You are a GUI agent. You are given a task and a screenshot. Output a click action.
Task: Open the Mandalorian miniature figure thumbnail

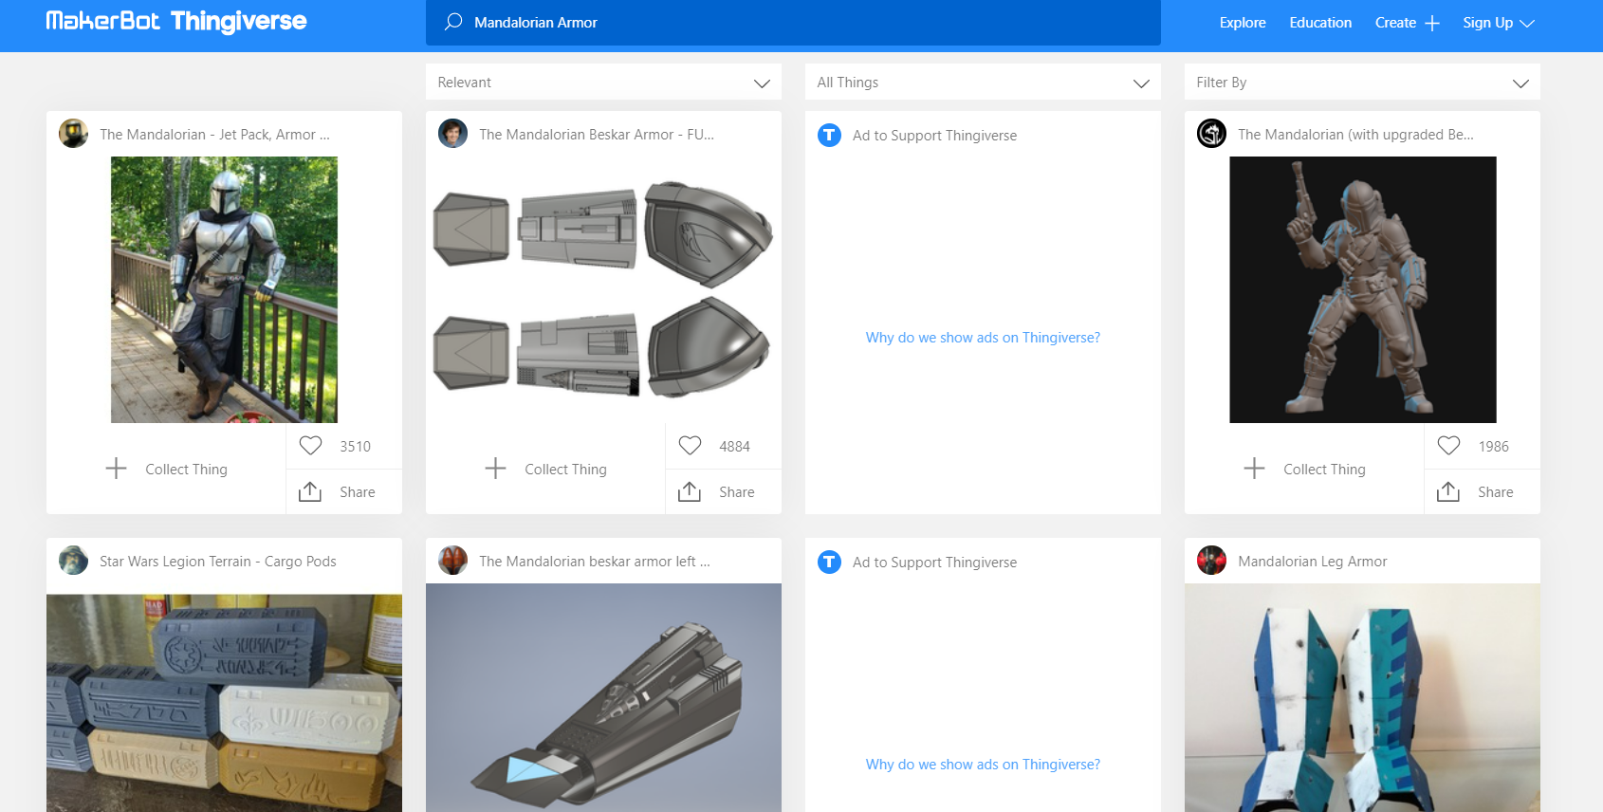point(1363,289)
